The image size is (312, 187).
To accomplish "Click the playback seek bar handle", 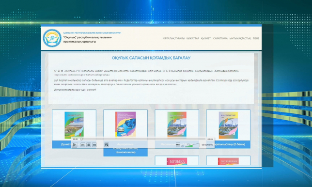I will [x=81, y=139].
